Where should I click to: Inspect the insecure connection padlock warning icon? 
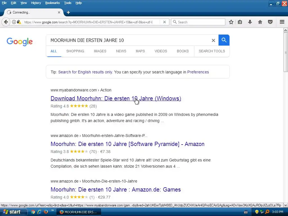[x=19, y=22]
